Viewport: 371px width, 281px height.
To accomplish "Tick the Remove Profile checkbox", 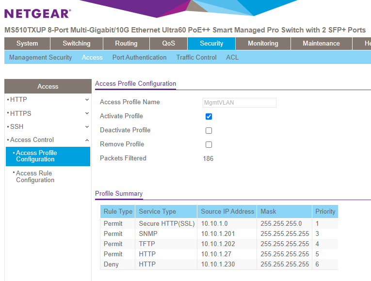I will (209, 144).
